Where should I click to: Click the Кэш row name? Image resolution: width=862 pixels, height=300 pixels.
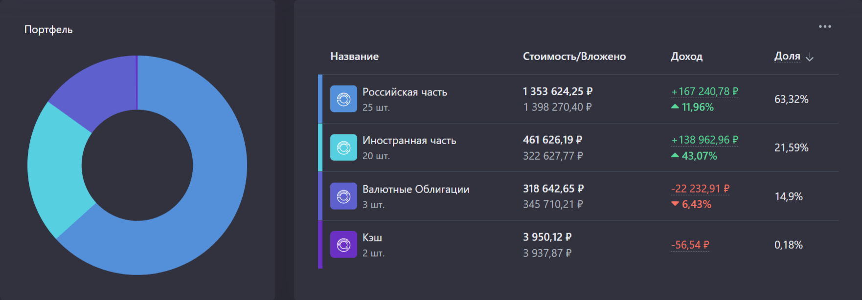point(372,238)
